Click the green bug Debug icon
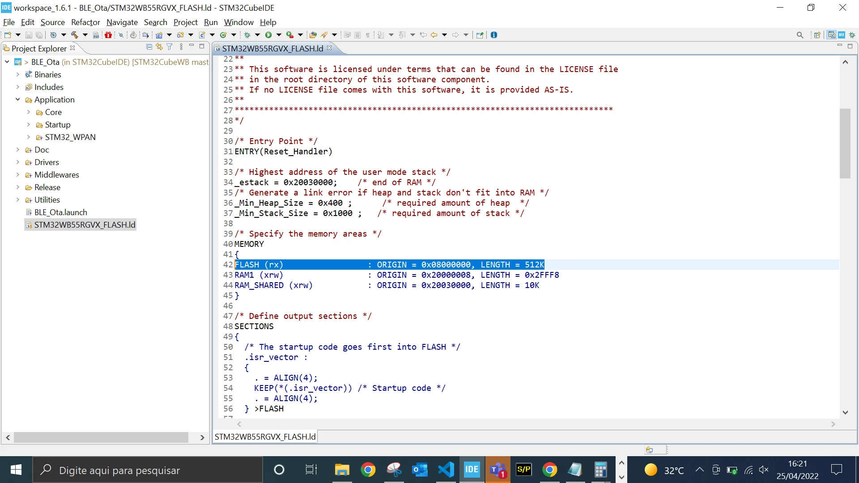 [247, 35]
